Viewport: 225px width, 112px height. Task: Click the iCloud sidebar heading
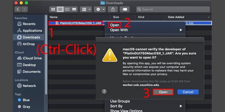click(x=19, y=52)
